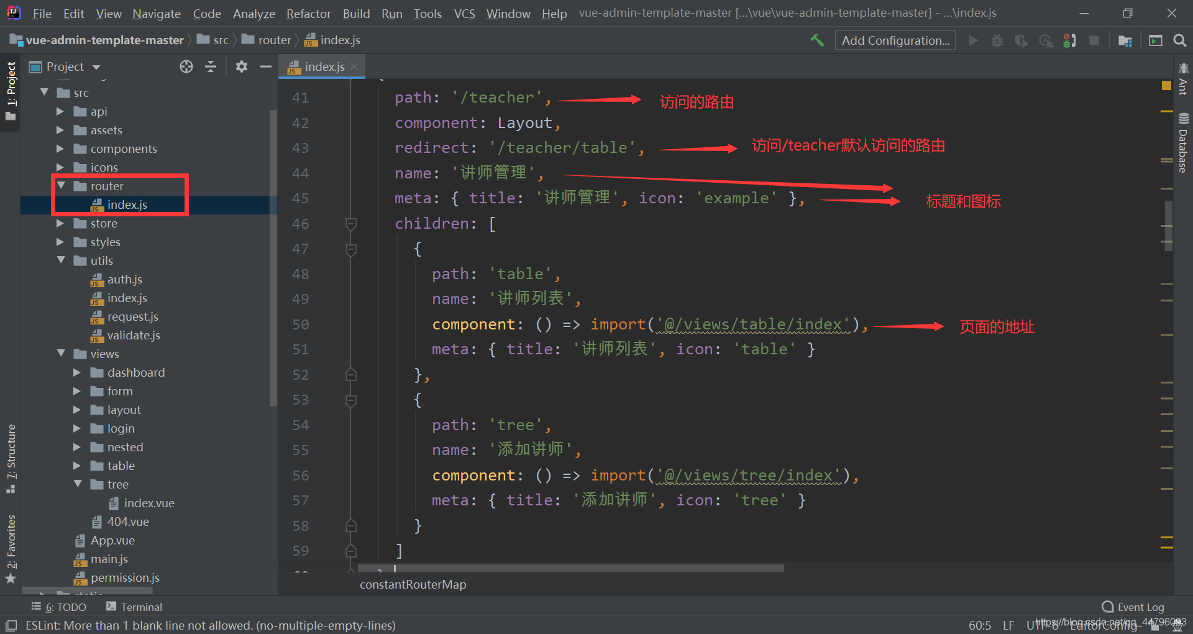Click line number 50 in the gutter
Screen dimensions: 1193x634
click(301, 324)
